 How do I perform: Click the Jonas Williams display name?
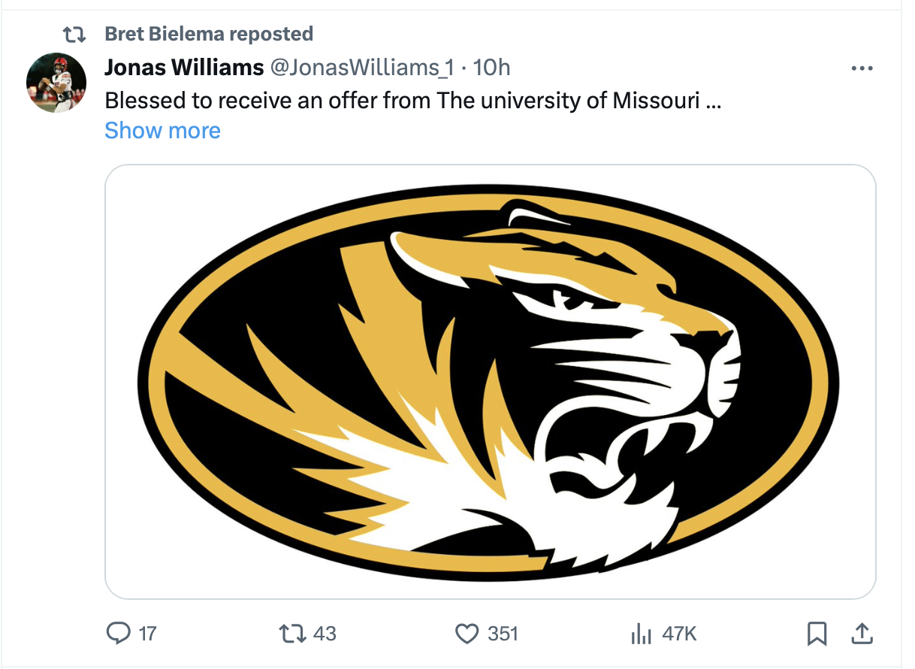(x=184, y=68)
